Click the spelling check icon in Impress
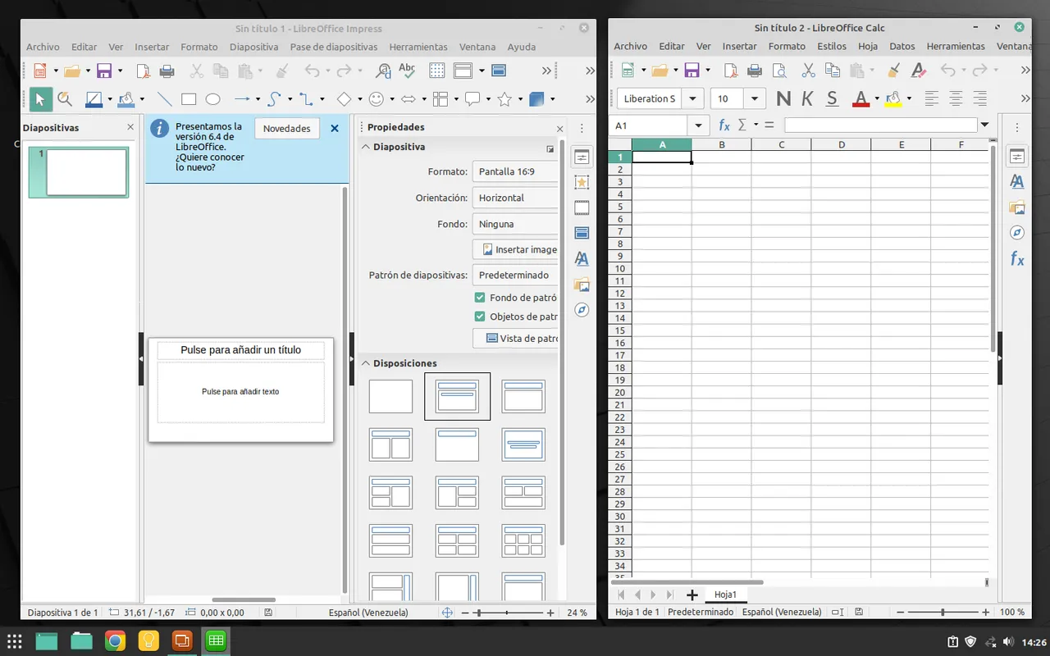This screenshot has width=1050, height=656. click(406, 71)
